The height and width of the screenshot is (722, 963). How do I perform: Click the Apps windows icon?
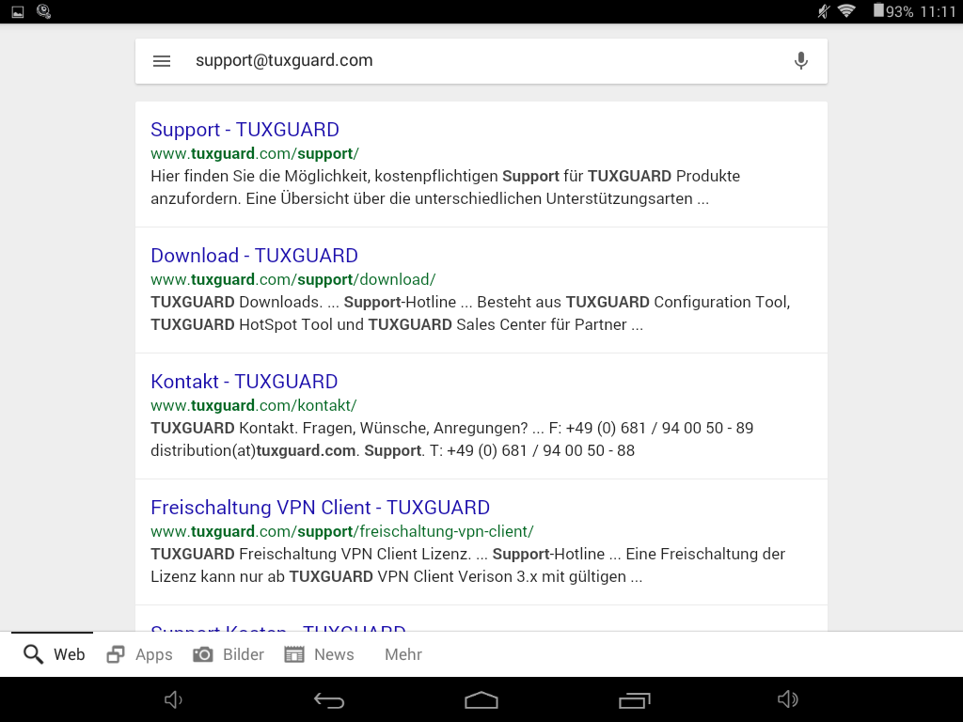tap(116, 654)
